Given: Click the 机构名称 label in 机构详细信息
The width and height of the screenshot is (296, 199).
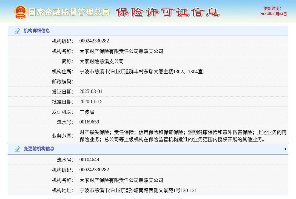Looking at the screenshot, I should tap(63, 51).
